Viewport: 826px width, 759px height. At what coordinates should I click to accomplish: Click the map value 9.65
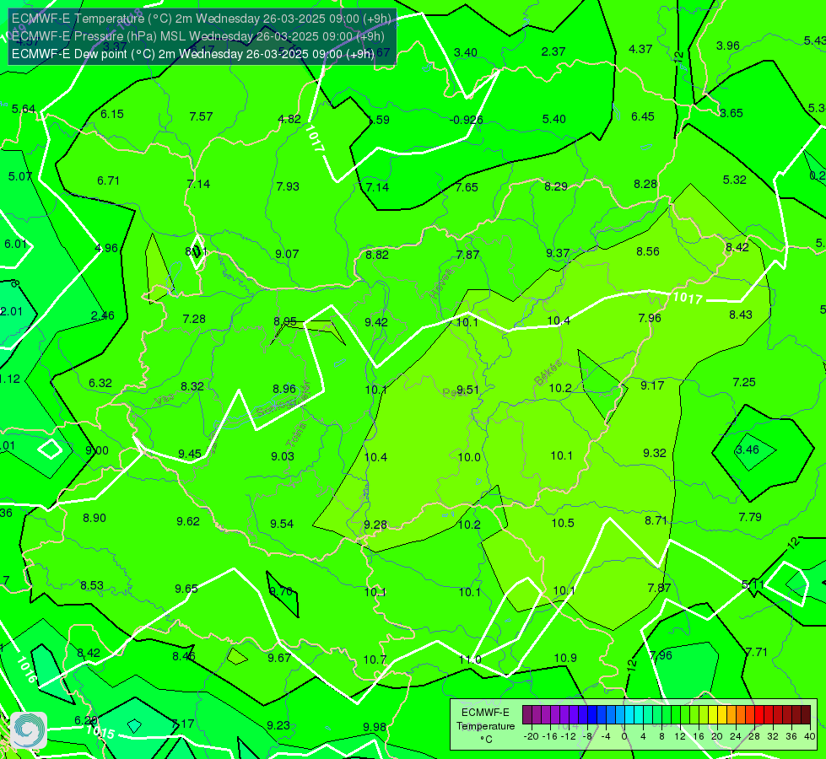click(186, 589)
